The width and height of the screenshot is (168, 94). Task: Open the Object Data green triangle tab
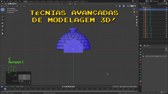[x=140, y=79]
